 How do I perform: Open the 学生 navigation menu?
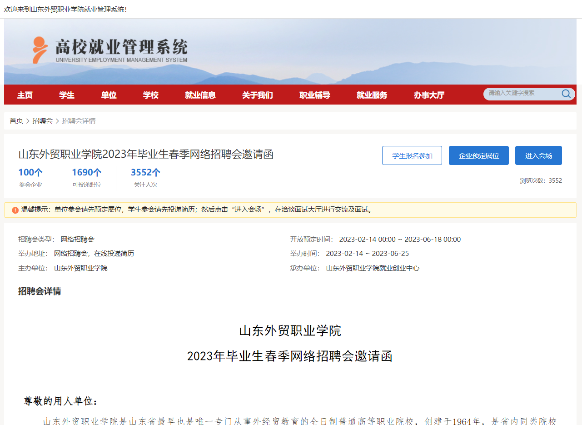[x=67, y=95]
